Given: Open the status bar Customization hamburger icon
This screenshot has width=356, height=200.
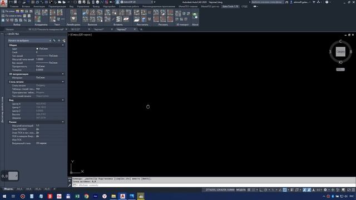Looking at the screenshot, I should pyautogui.click(x=353, y=190).
